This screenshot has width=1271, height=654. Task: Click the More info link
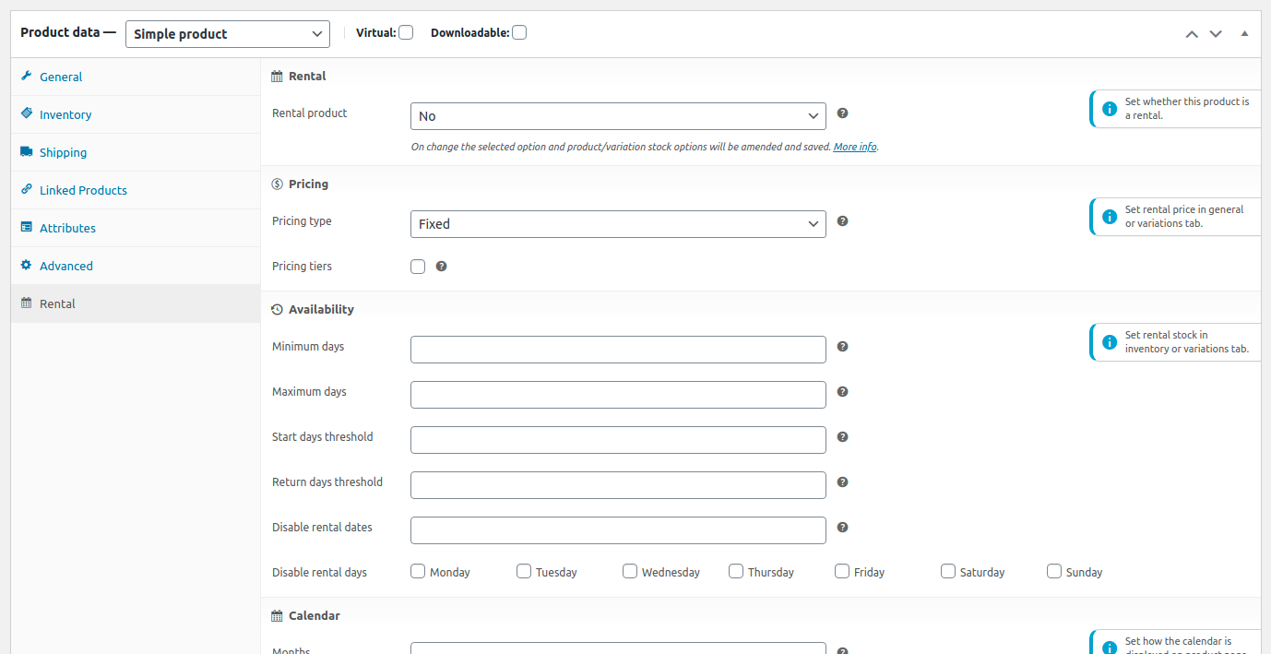pyautogui.click(x=854, y=146)
